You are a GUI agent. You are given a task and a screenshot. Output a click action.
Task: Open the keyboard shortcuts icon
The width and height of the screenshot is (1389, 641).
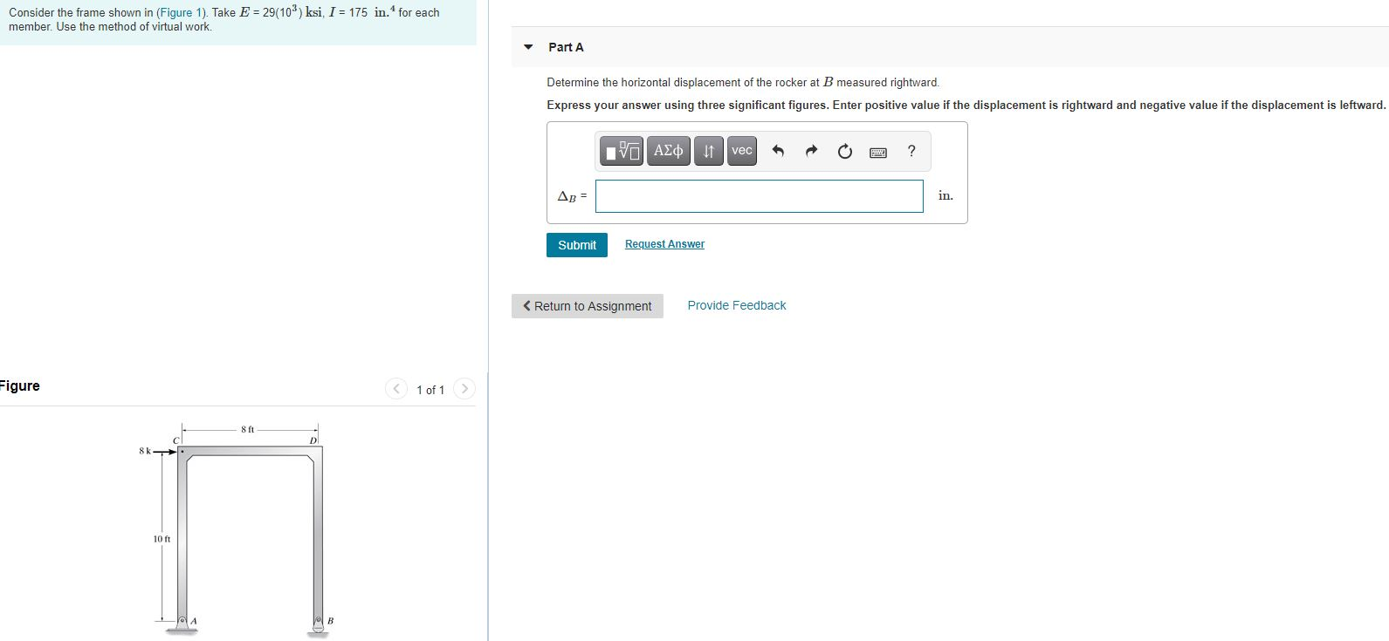pyautogui.click(x=878, y=153)
